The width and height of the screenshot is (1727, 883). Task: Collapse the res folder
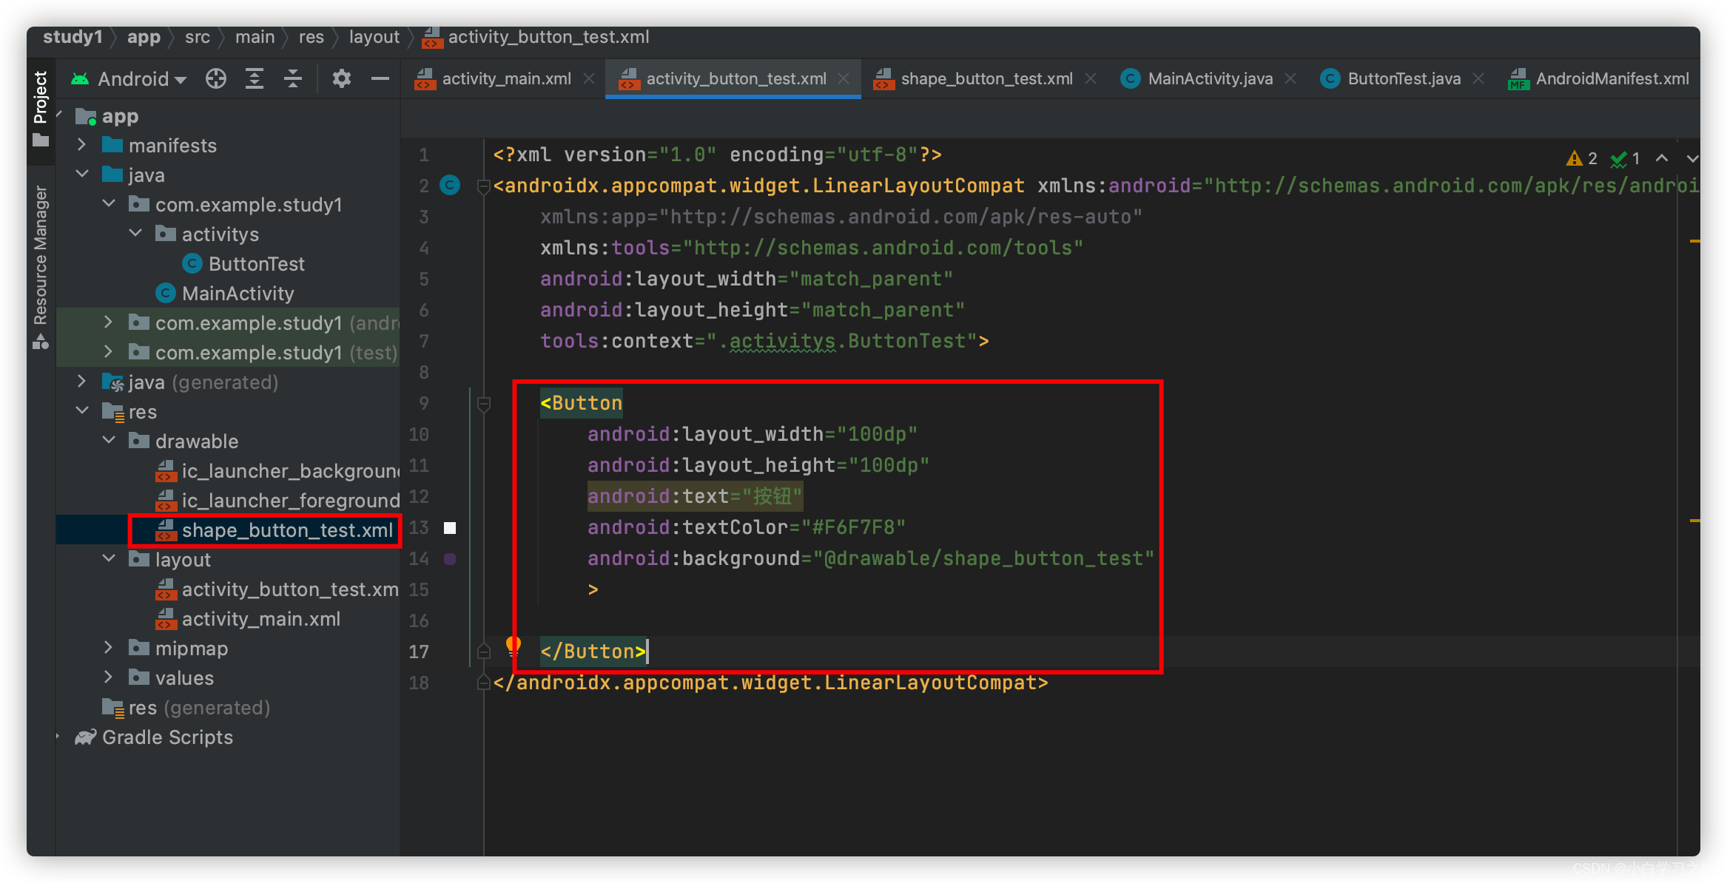pyautogui.click(x=82, y=411)
